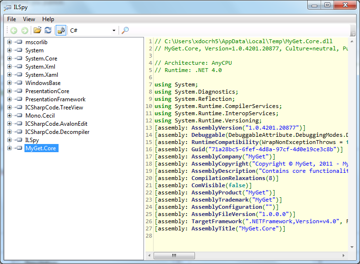Click the RuntimeCompatibility attribute link
This screenshot has width=360, height=264.
[225, 142]
